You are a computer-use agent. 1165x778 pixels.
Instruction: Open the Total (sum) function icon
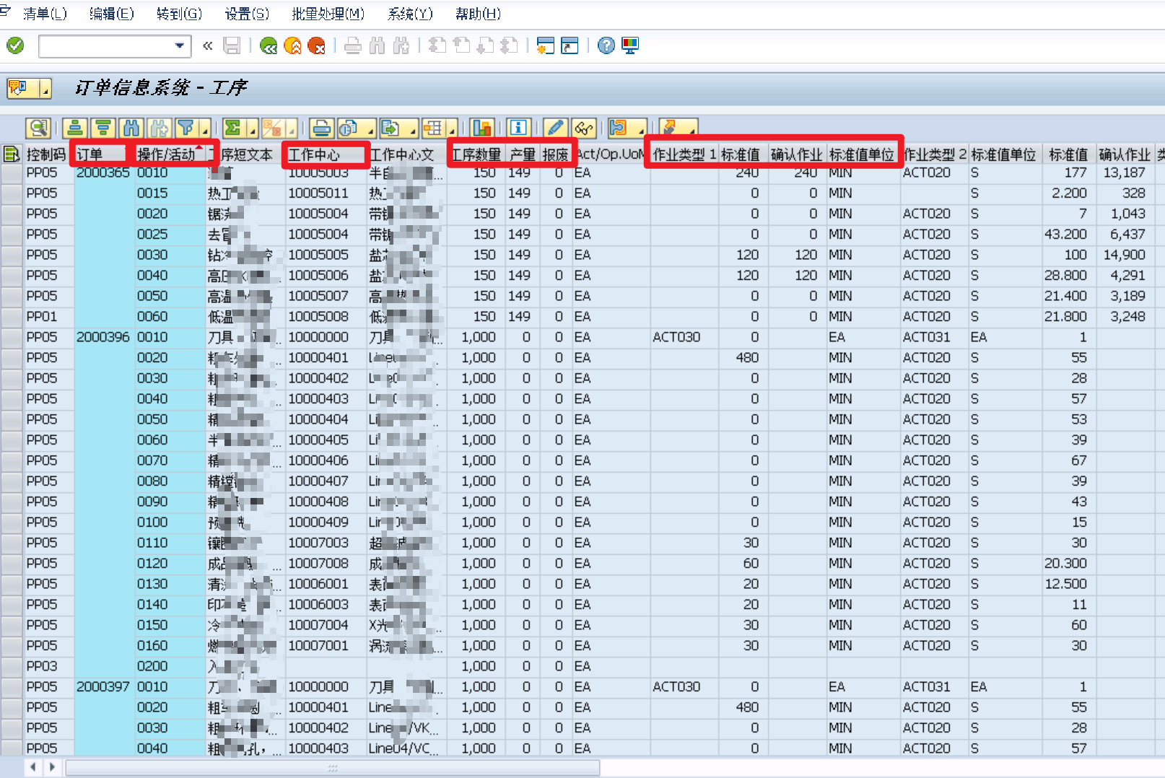pos(232,128)
